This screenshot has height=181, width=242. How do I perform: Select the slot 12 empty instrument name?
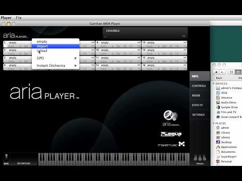tap(105, 65)
